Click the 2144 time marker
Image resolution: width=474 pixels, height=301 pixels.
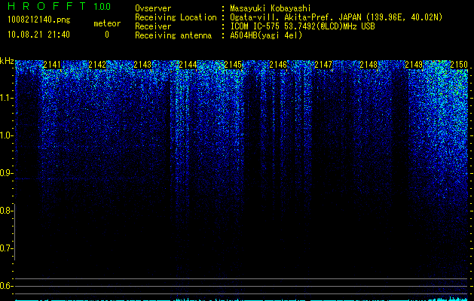point(188,65)
